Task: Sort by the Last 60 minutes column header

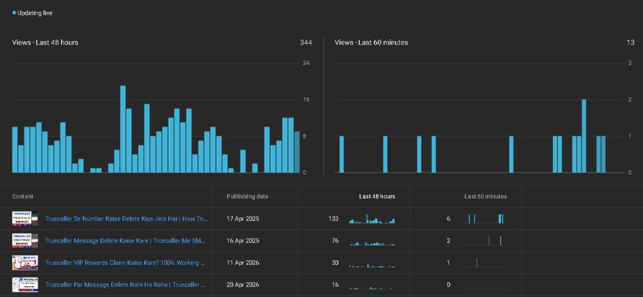Action: click(485, 197)
